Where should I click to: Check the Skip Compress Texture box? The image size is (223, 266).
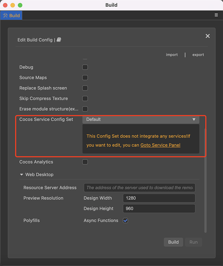tap(85, 99)
